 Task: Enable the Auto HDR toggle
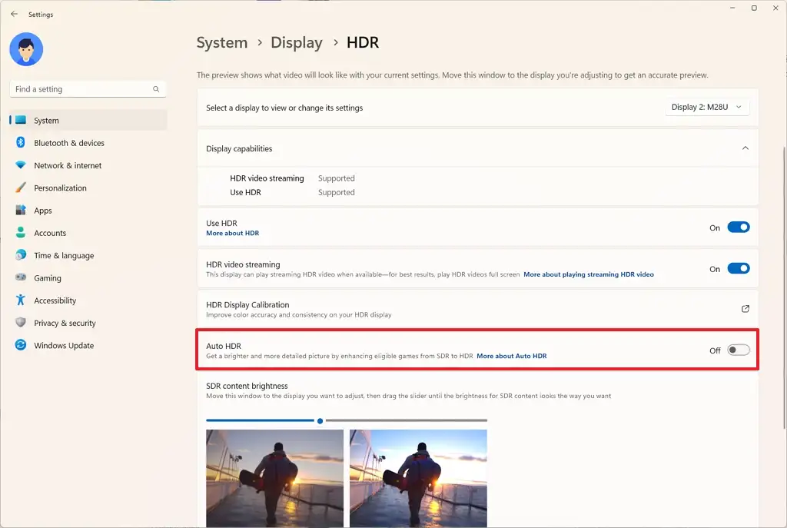click(x=739, y=349)
